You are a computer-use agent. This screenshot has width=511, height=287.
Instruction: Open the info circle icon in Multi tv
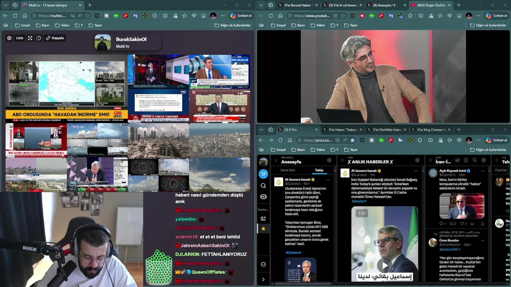38,38
